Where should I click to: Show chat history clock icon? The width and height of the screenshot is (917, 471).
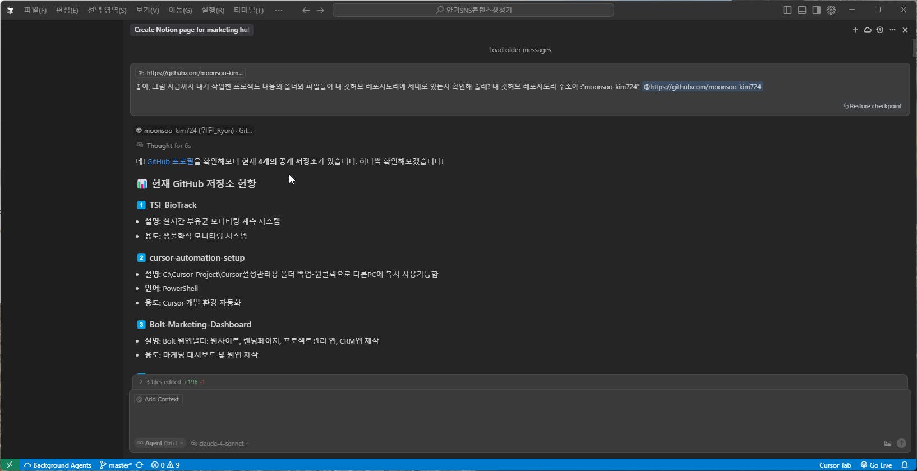tap(880, 30)
